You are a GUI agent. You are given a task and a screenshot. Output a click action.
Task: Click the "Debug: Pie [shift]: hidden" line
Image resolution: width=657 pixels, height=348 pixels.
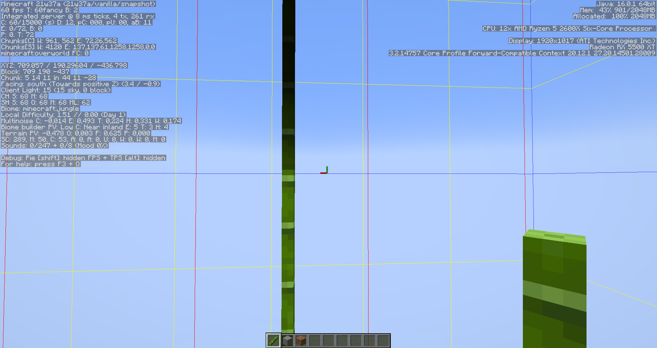(83, 158)
